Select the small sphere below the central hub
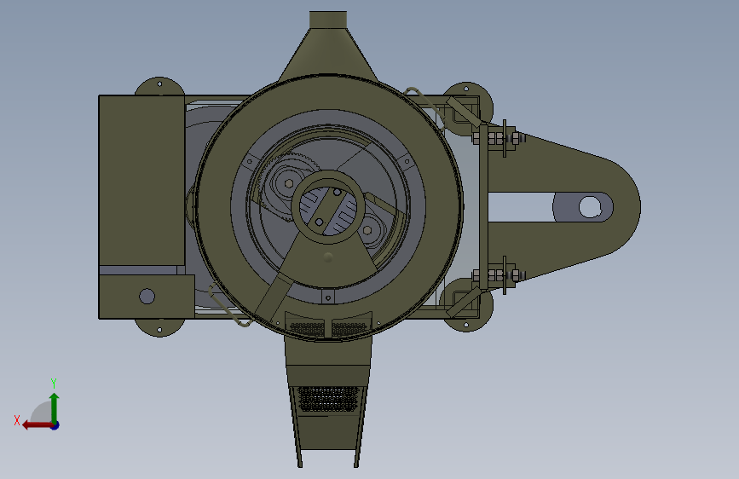The width and height of the screenshot is (739, 479). [x=328, y=257]
